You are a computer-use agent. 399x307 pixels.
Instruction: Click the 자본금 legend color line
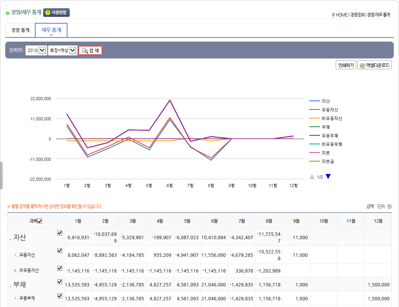click(x=315, y=162)
